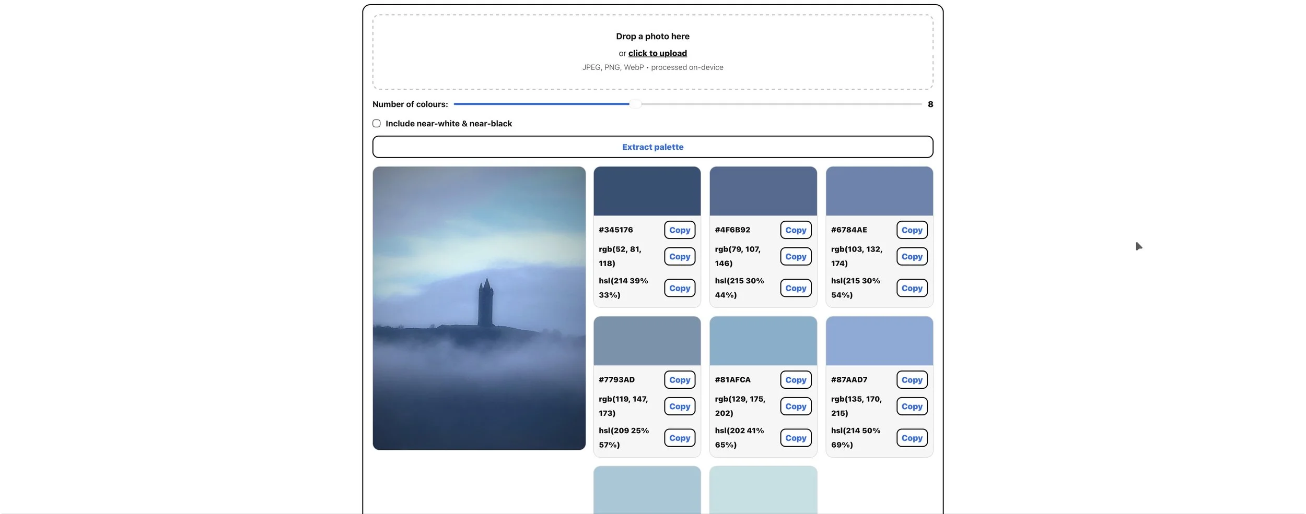Click 'JPEG, PNG, WebP • processed on-device' text
The width and height of the screenshot is (1306, 514).
pos(652,67)
